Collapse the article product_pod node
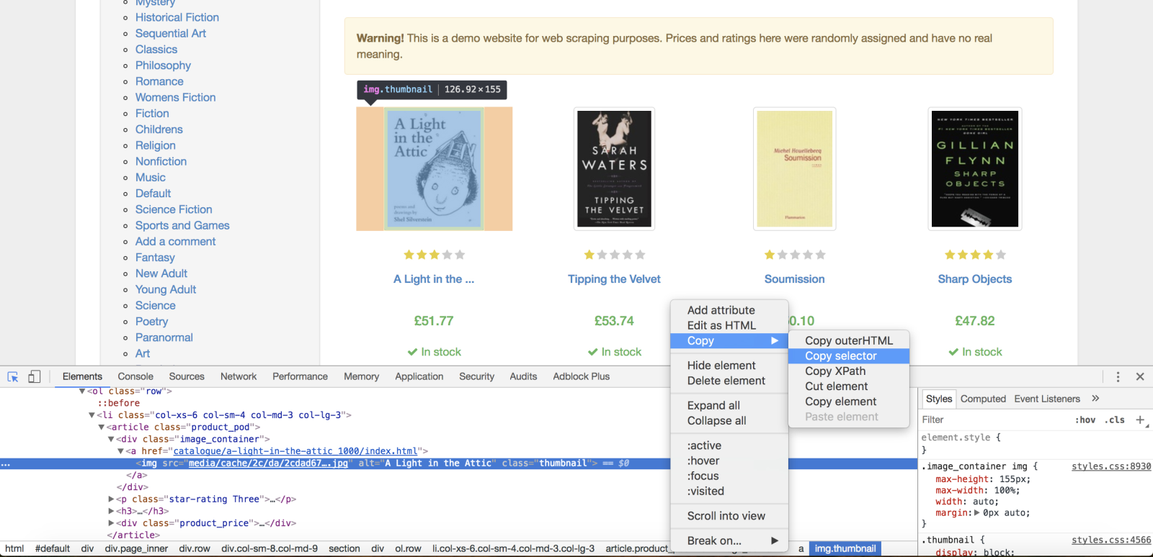This screenshot has height=557, width=1153. (101, 427)
